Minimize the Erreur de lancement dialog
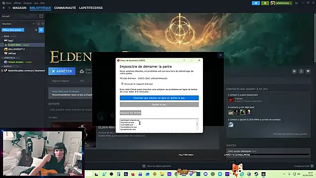The width and height of the screenshot is (316, 178). [x=184, y=60]
